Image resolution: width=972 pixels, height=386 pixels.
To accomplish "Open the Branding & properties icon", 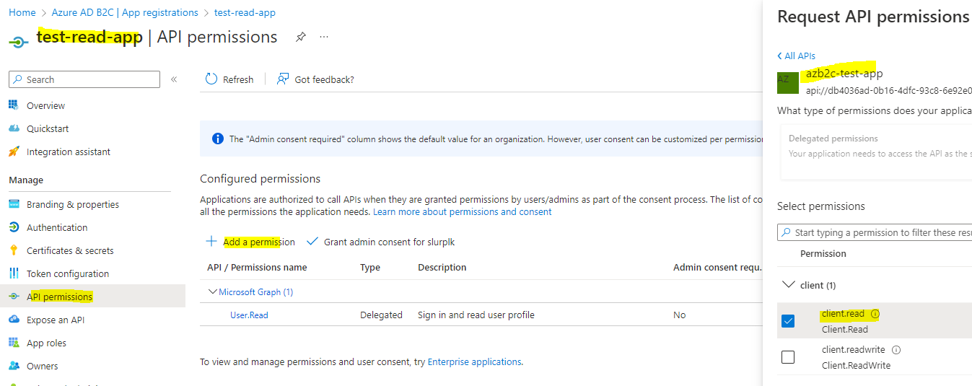I will (x=14, y=204).
